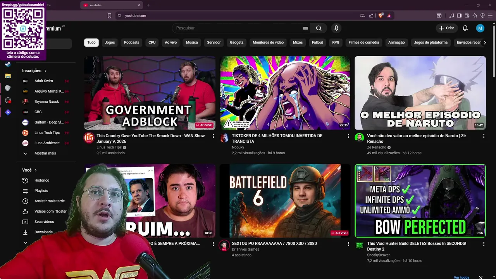Open the account avatar 'M' menu
Viewport: 496px width, 279px height.
click(x=480, y=28)
